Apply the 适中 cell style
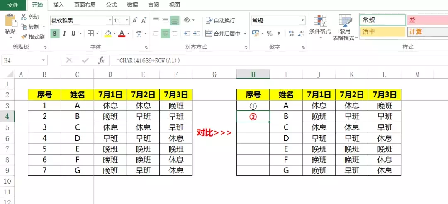 [382, 31]
